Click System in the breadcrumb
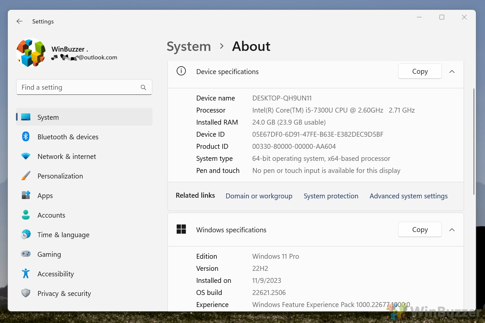 tap(189, 46)
